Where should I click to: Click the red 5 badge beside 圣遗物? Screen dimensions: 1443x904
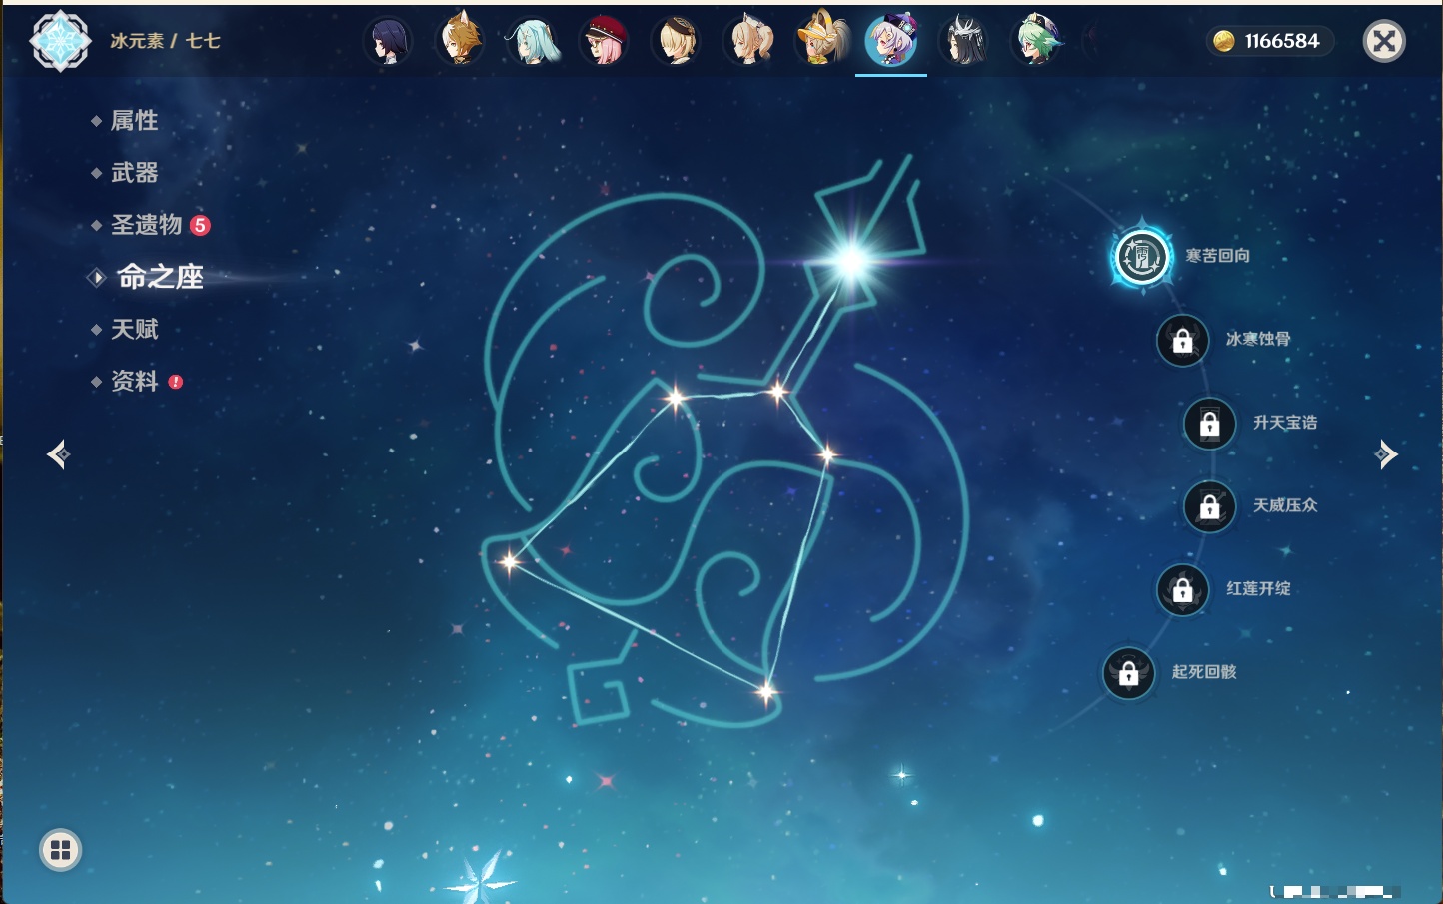200,225
